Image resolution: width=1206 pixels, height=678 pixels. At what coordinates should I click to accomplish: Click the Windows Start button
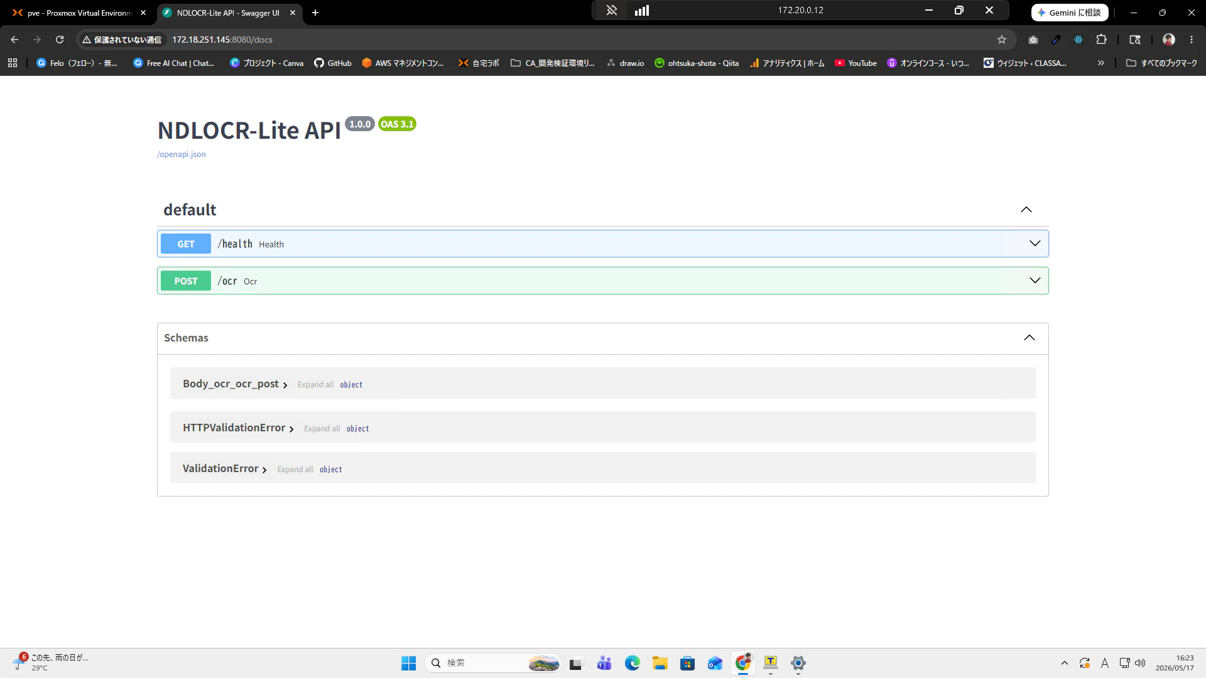[x=408, y=663]
